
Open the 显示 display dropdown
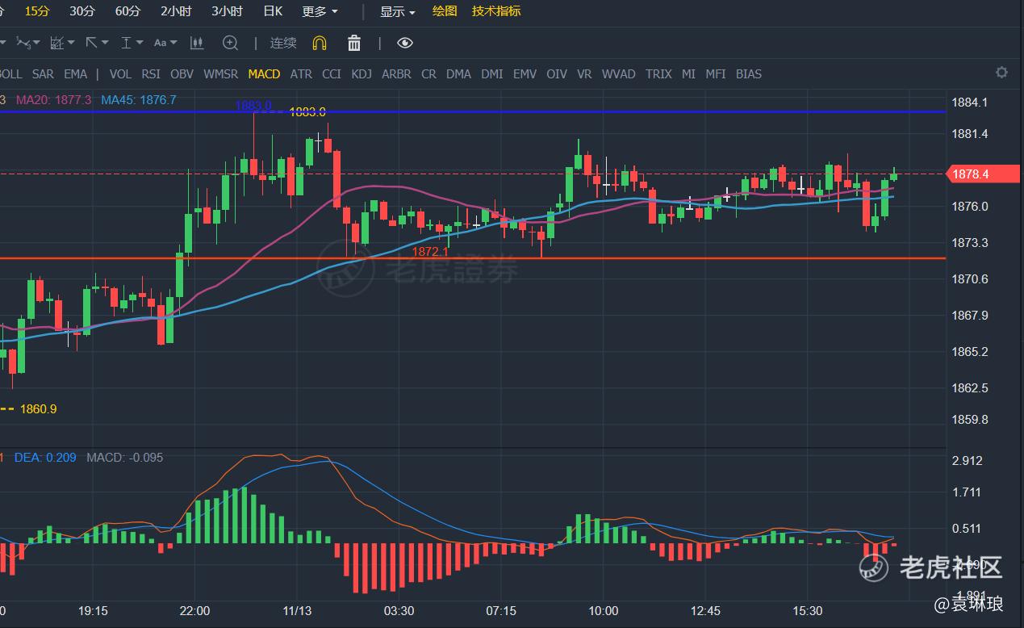click(x=398, y=11)
